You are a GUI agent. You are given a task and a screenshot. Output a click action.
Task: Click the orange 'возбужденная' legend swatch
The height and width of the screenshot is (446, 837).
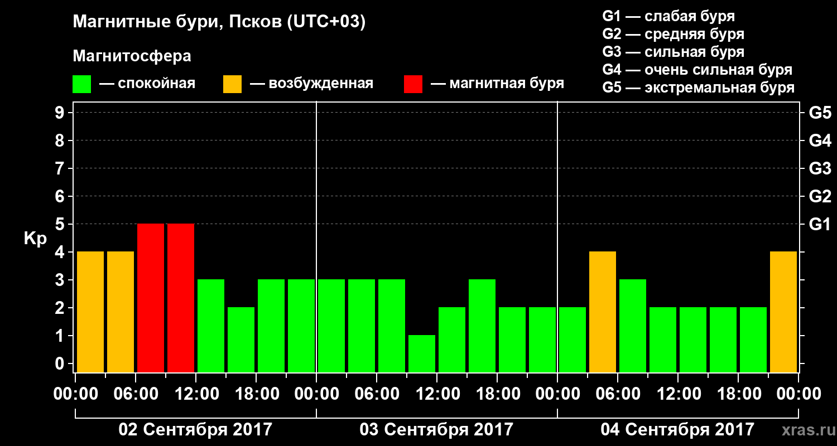pyautogui.click(x=233, y=84)
